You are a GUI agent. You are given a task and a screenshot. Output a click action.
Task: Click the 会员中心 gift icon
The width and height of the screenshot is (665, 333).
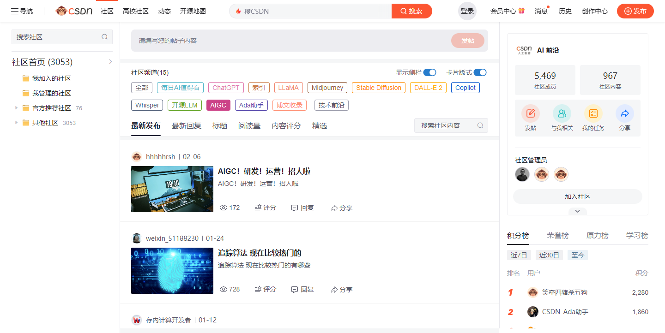tap(521, 11)
